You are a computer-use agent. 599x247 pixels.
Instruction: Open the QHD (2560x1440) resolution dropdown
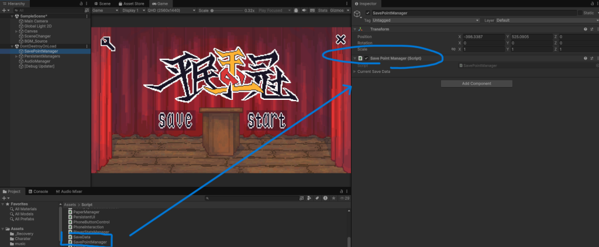coord(171,11)
